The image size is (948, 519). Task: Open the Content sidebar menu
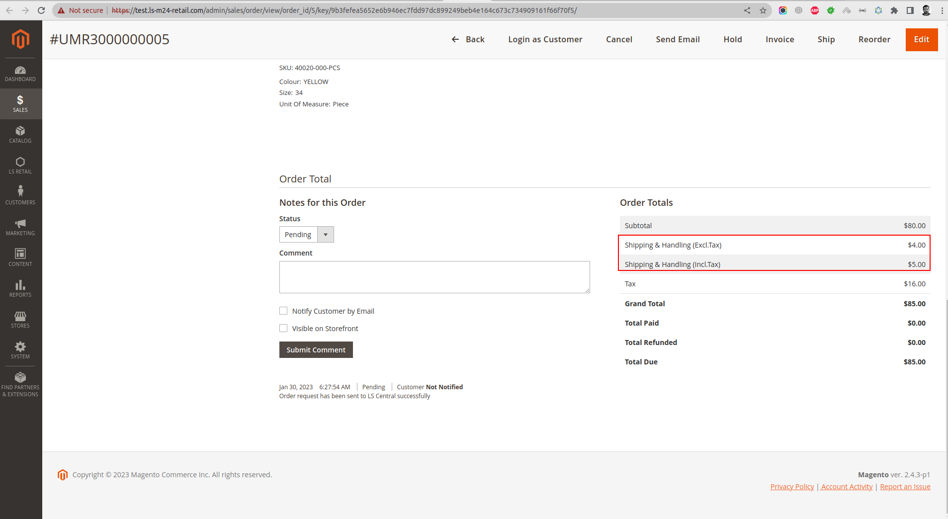[x=20, y=258]
